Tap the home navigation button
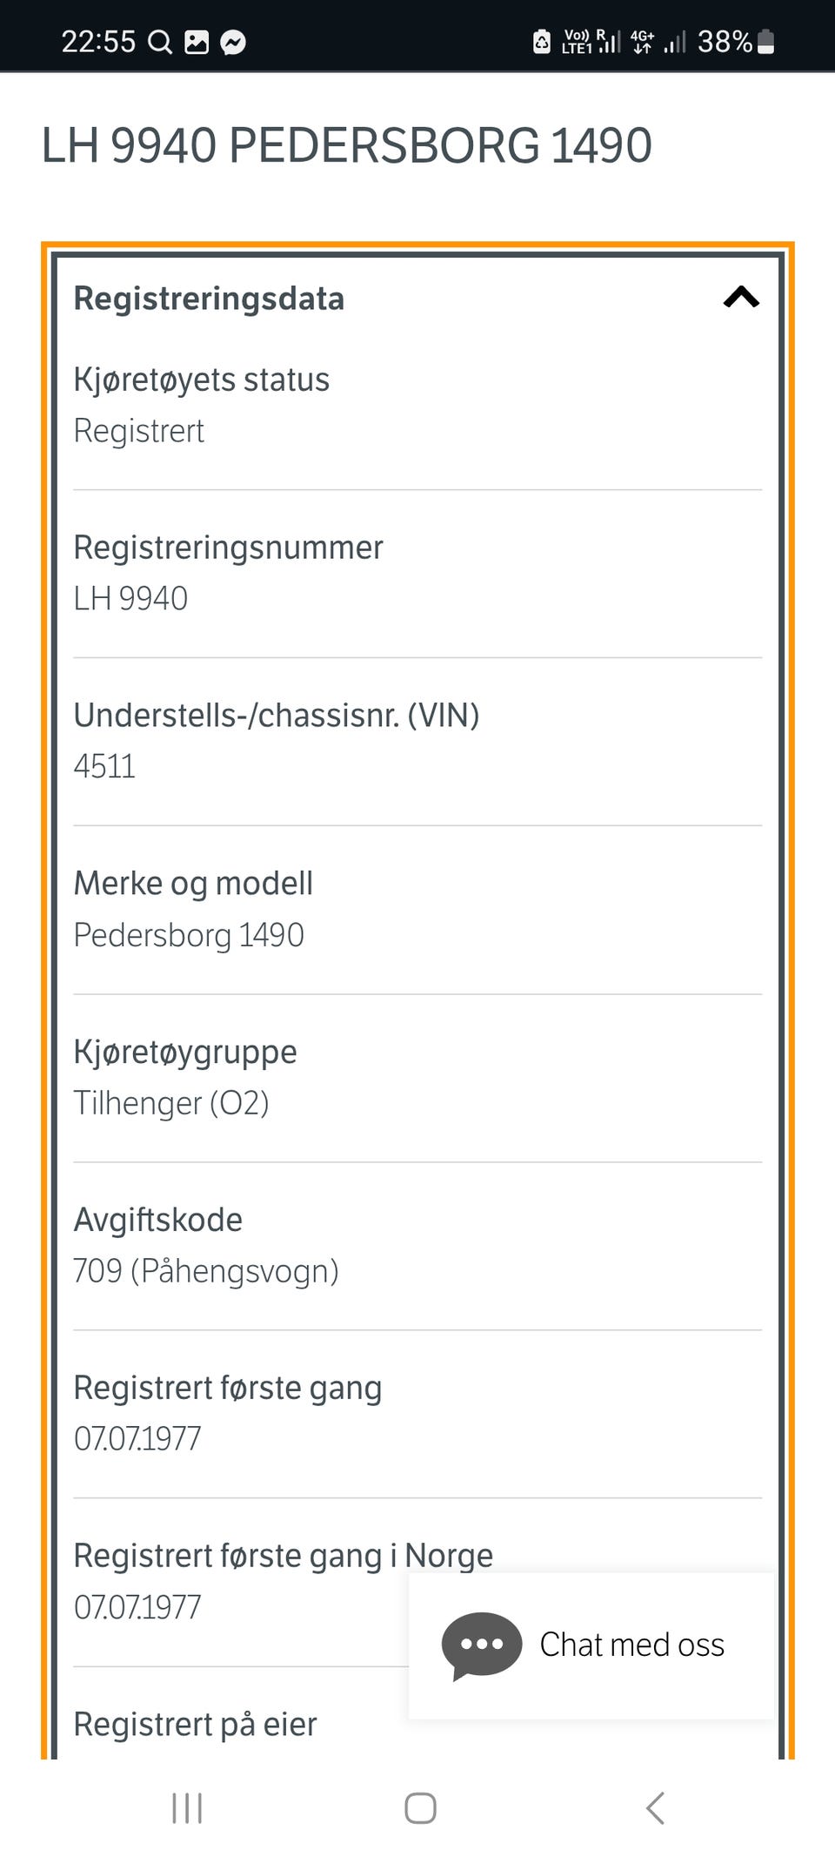The image size is (835, 1857). point(420,1808)
